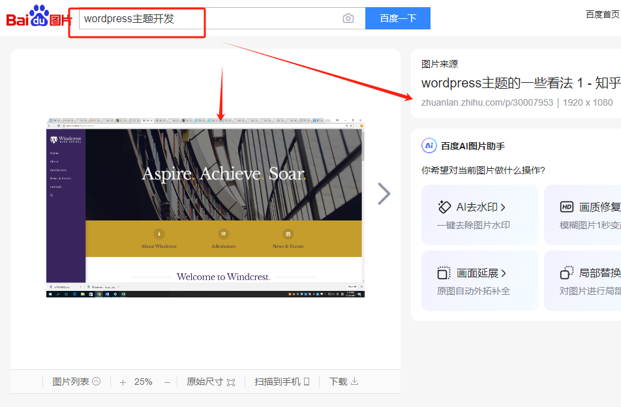Click the Baidu image logo
Image resolution: width=621 pixels, height=407 pixels.
[39, 16]
